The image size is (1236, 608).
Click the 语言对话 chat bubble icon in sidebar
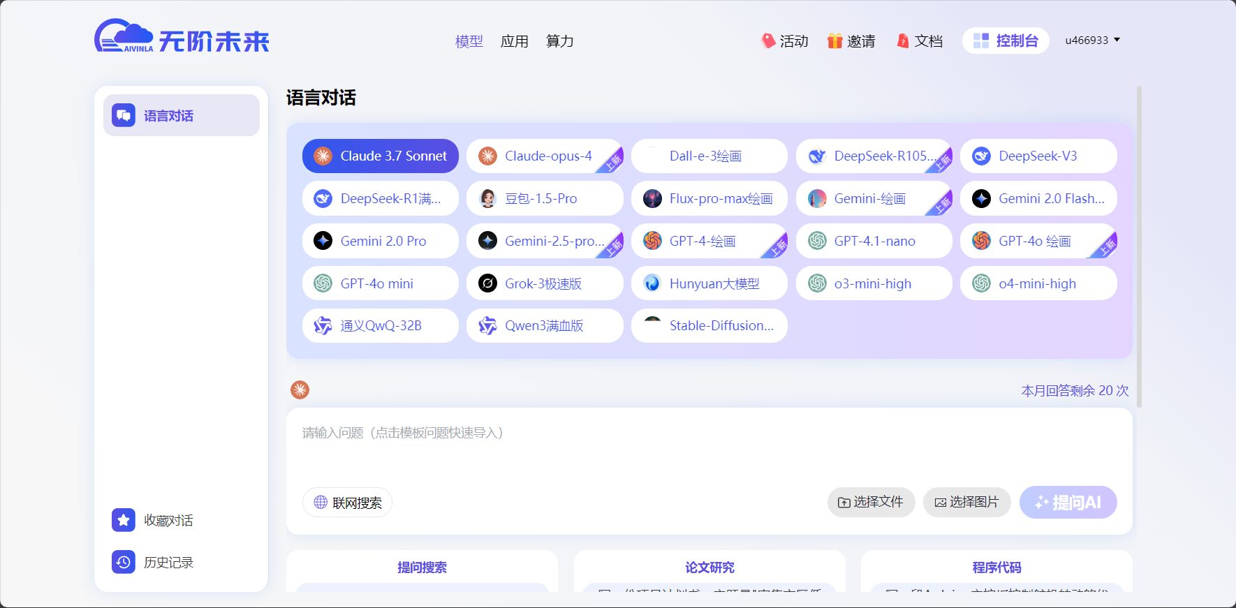pos(124,115)
